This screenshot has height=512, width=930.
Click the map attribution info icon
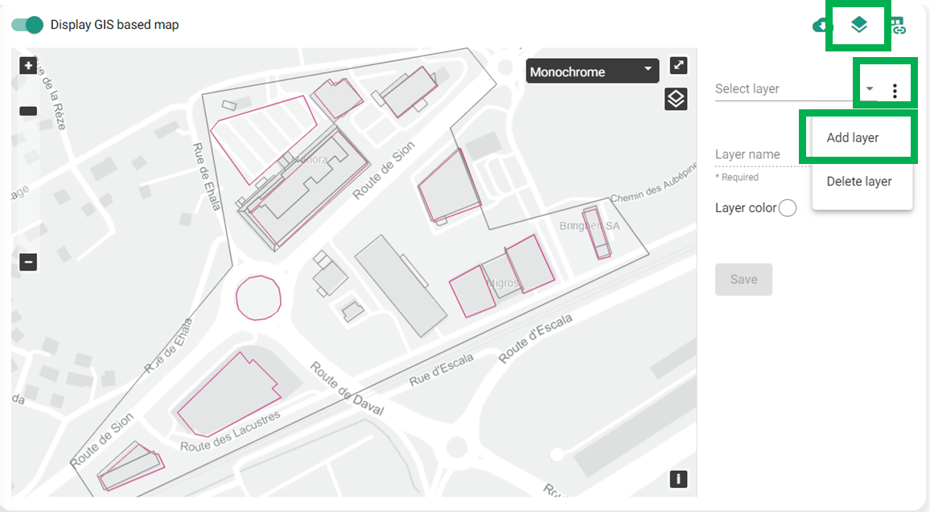tap(678, 479)
